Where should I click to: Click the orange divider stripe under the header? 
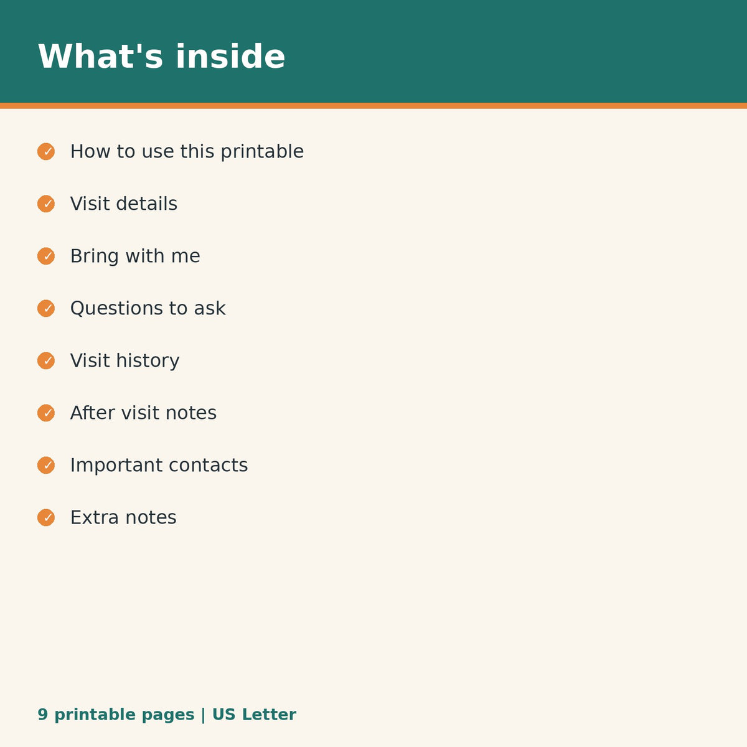[374, 106]
